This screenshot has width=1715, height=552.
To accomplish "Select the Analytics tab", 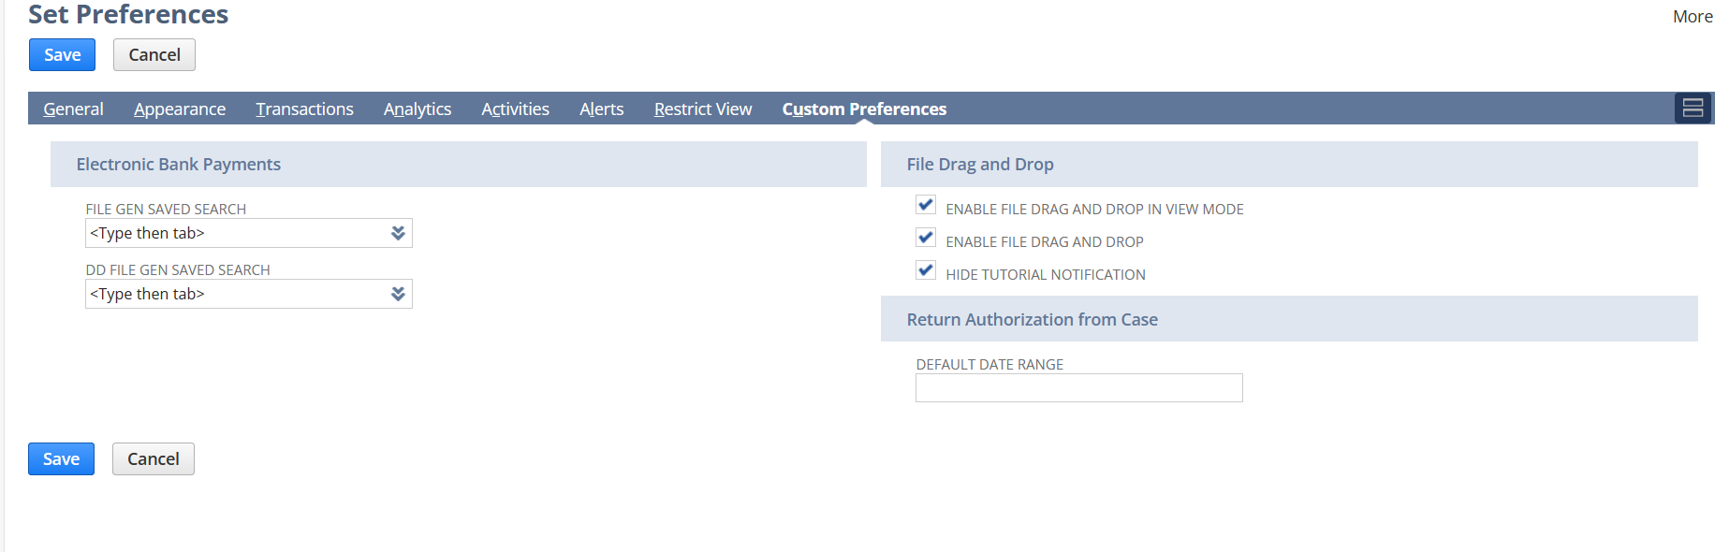I will [x=418, y=109].
